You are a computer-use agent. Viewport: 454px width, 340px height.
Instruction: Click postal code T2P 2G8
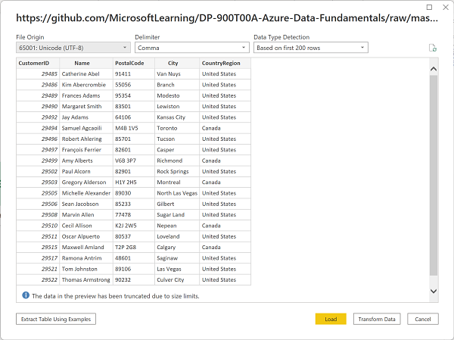click(134, 248)
